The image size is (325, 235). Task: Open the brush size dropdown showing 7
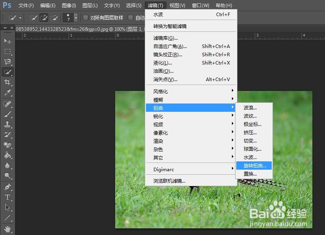[75, 18]
